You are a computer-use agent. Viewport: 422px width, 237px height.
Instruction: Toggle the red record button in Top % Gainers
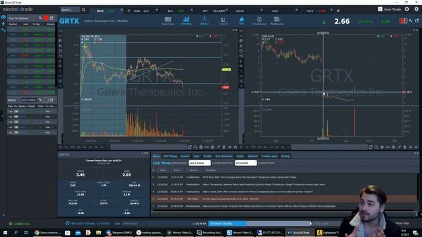coord(46,18)
